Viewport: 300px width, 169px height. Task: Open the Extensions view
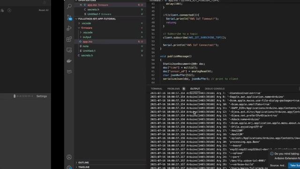point(69,39)
